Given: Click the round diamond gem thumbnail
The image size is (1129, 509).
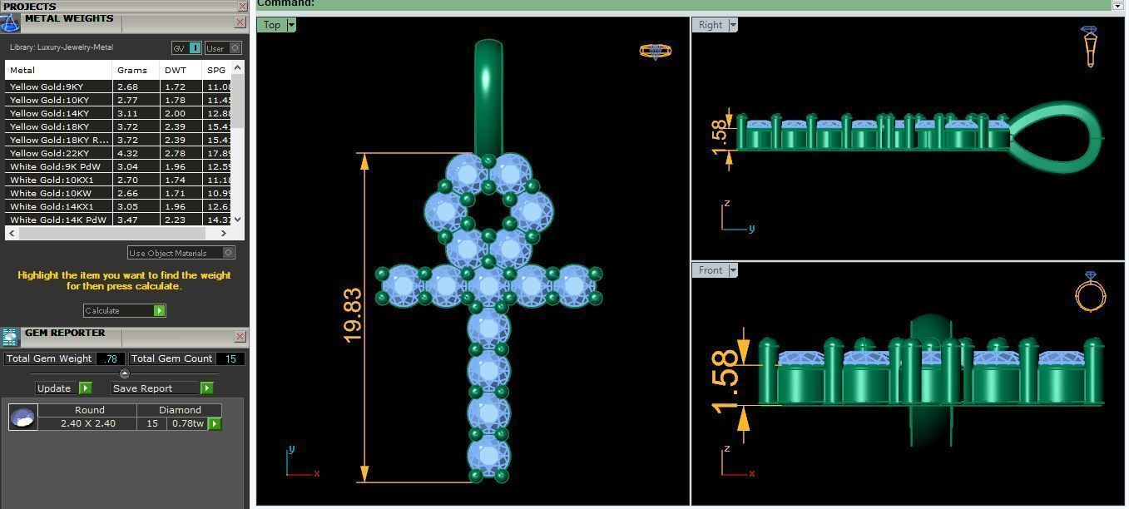Looking at the screenshot, I should click(x=22, y=418).
